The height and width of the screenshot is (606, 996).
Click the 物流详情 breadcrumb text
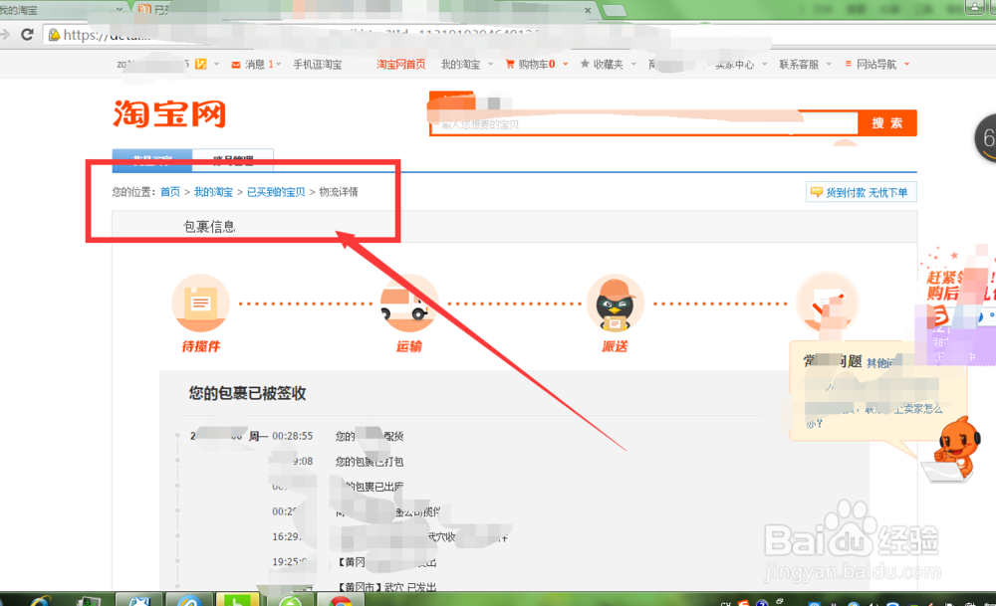(x=339, y=192)
